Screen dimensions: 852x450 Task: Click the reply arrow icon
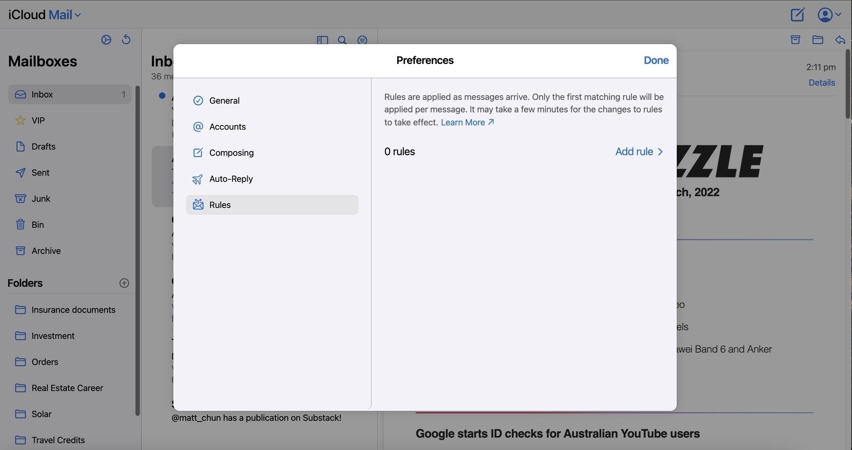tap(840, 40)
